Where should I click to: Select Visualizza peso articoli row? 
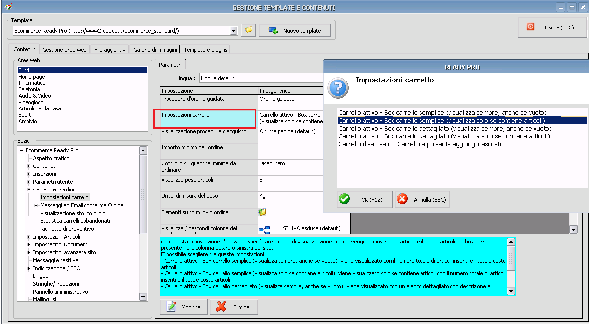[242, 183]
